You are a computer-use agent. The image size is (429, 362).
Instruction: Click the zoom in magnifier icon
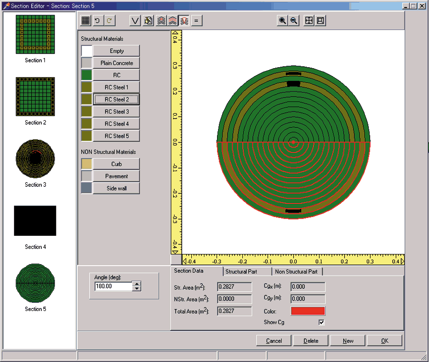283,21
